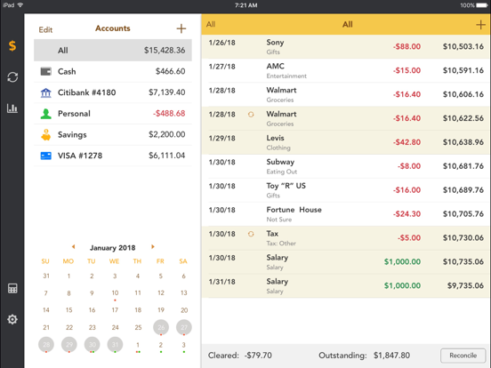Select highlighted day 29 in calendar
491x368 pixels.
click(69, 345)
